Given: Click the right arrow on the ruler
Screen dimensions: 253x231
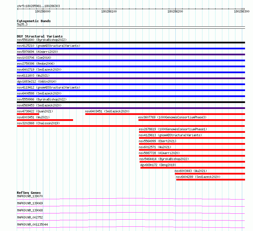Looking at the screenshot, I should (244, 9).
